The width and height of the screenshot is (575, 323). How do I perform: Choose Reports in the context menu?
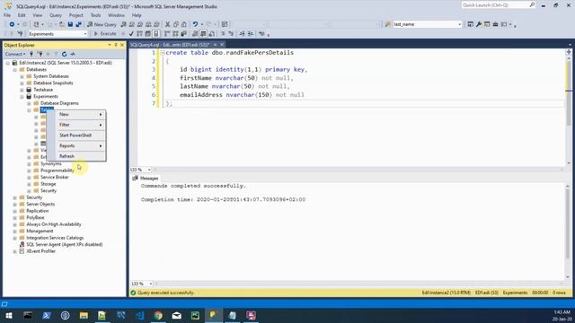pos(76,145)
